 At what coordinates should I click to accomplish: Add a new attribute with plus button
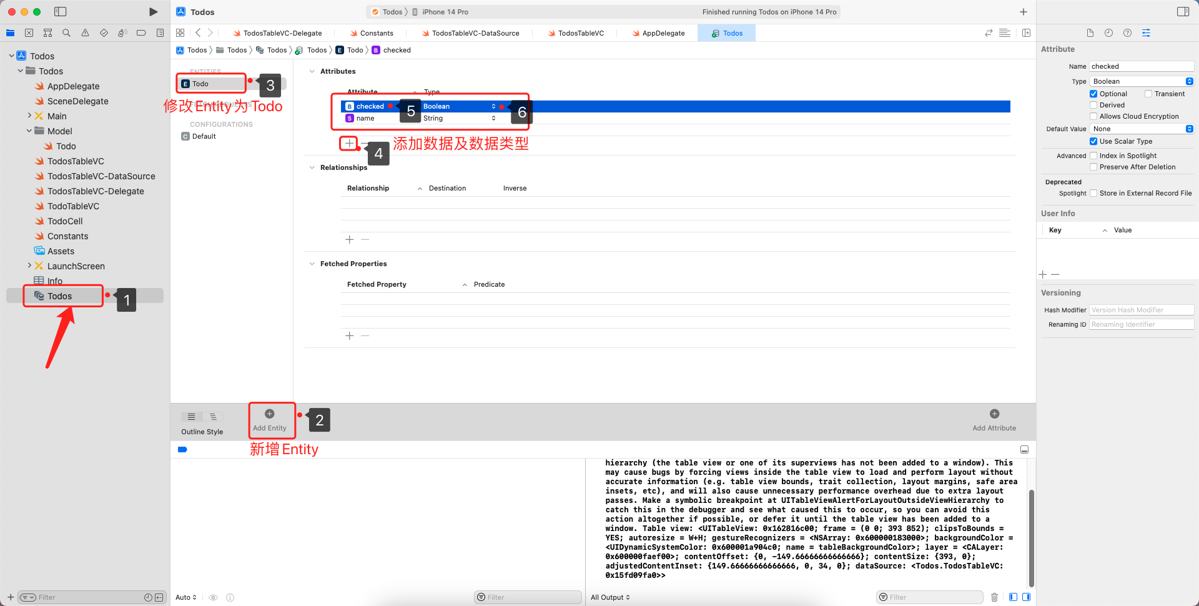(x=349, y=143)
